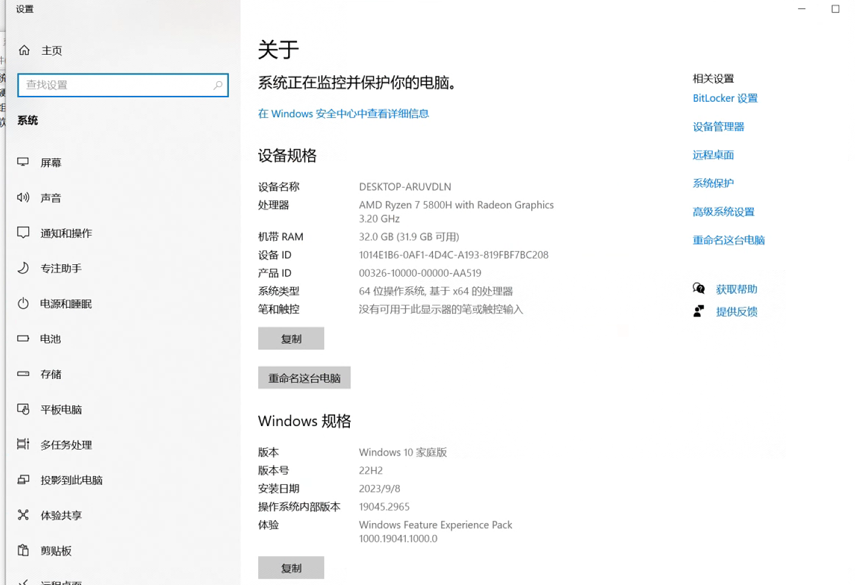Click install date 2023/9/8
The image size is (855, 585).
coord(379,488)
